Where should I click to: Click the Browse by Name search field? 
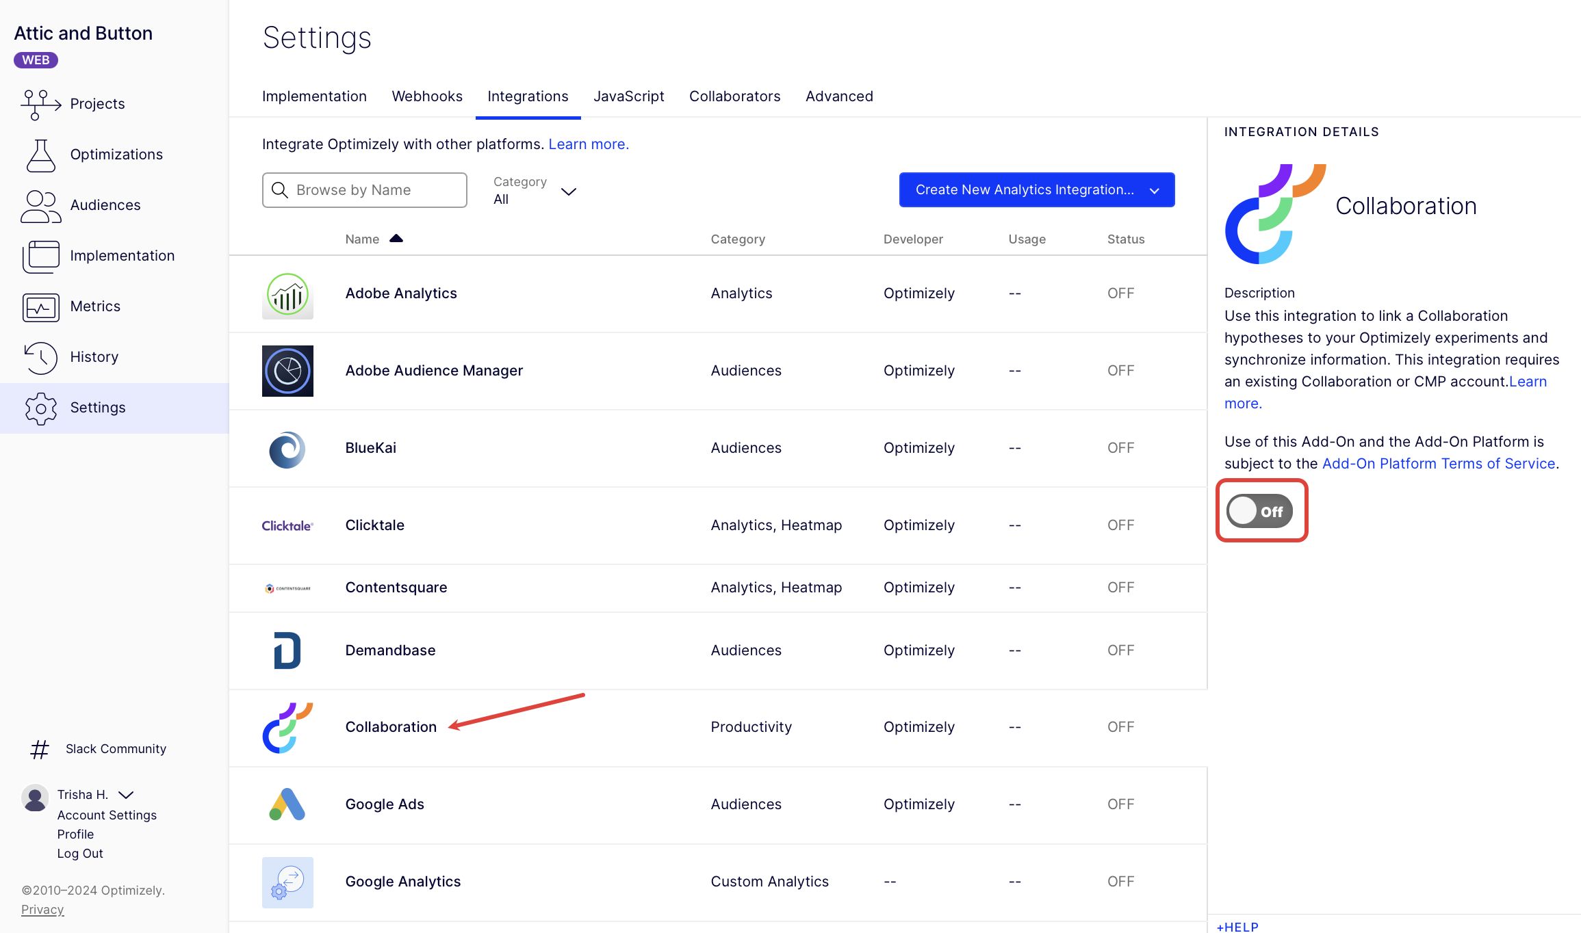tap(365, 190)
